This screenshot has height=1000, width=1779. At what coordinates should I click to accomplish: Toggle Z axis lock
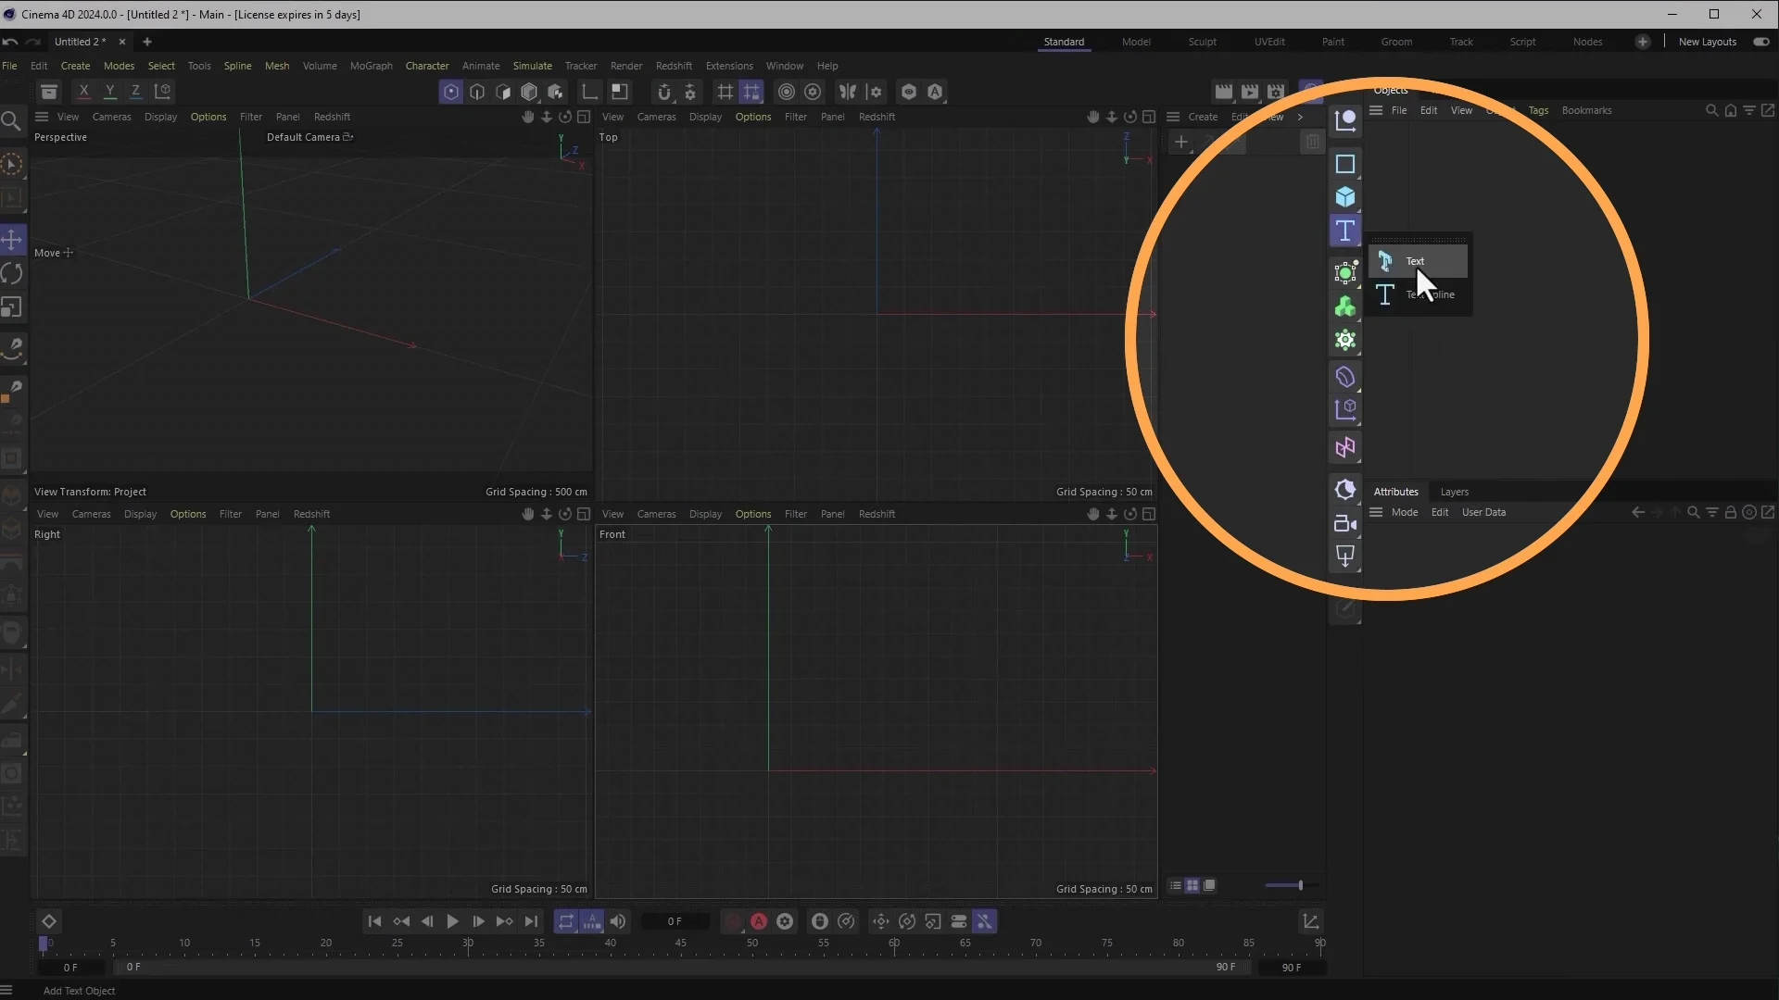point(135,91)
